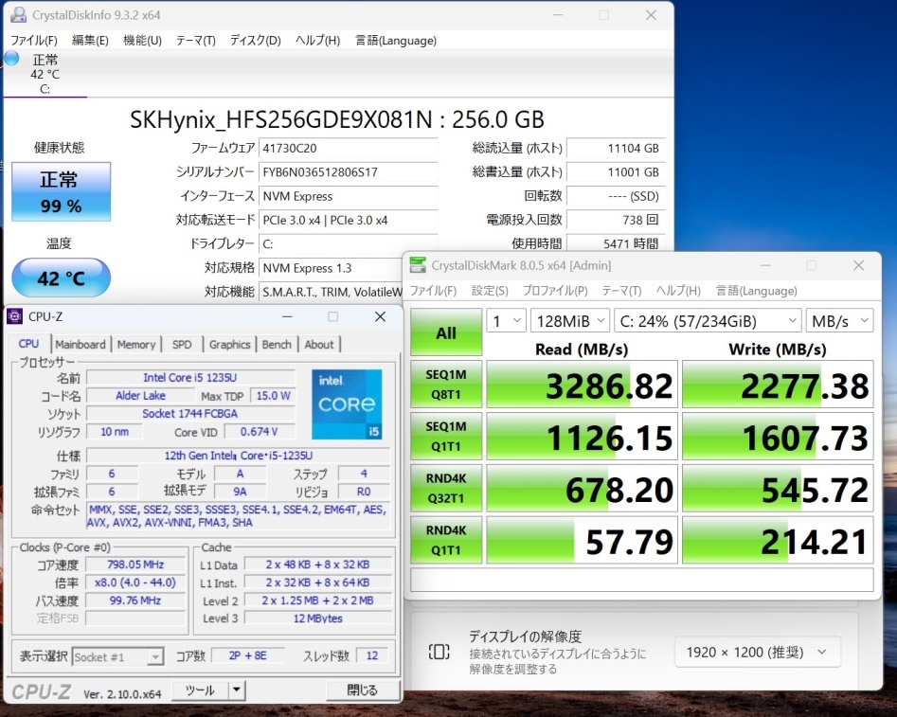Image resolution: width=897 pixels, height=717 pixels.
Task: Open the テーマ(T) menu in CrystalDiskInfo
Action: (196, 40)
